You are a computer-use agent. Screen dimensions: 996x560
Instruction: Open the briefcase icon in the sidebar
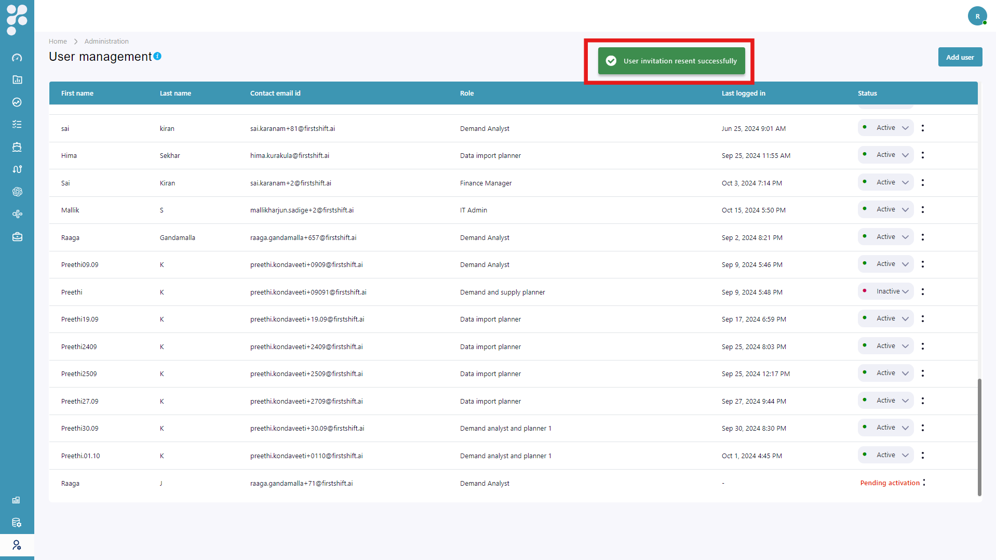(x=17, y=237)
